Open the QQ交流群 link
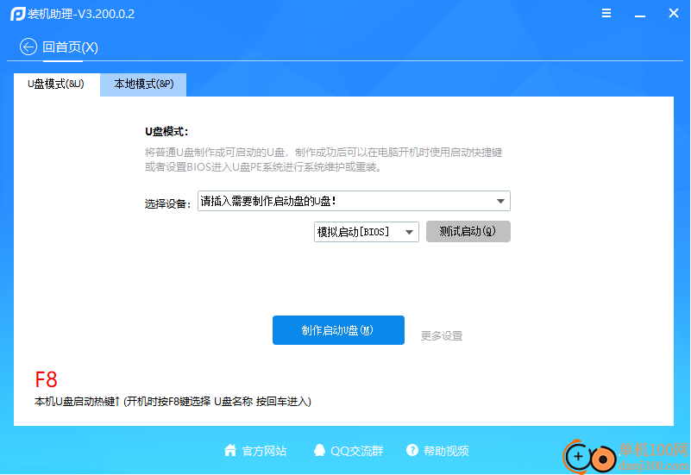Screen dimensions: 691x475 tap(357, 451)
